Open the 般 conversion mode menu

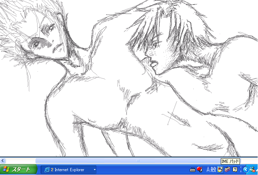point(213,170)
